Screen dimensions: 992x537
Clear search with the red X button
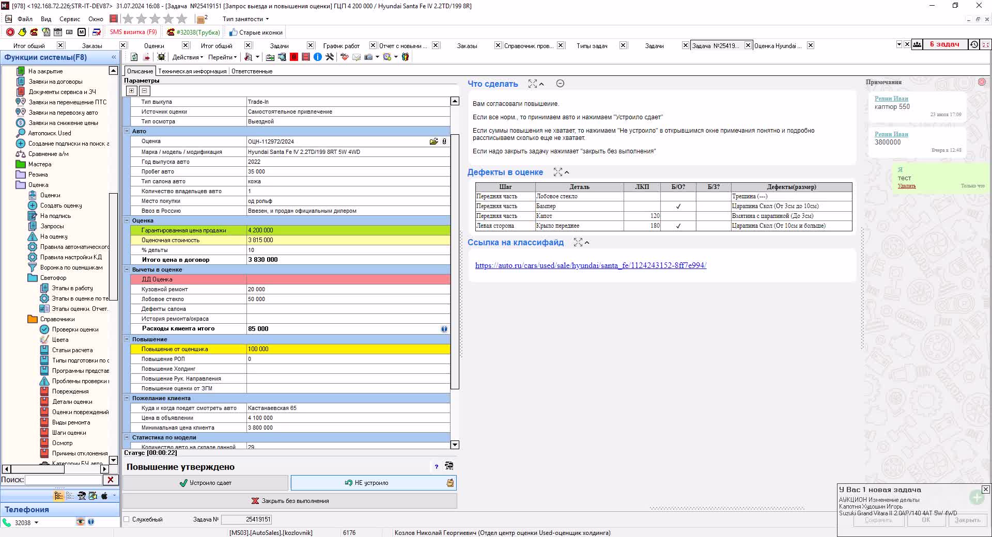[110, 480]
